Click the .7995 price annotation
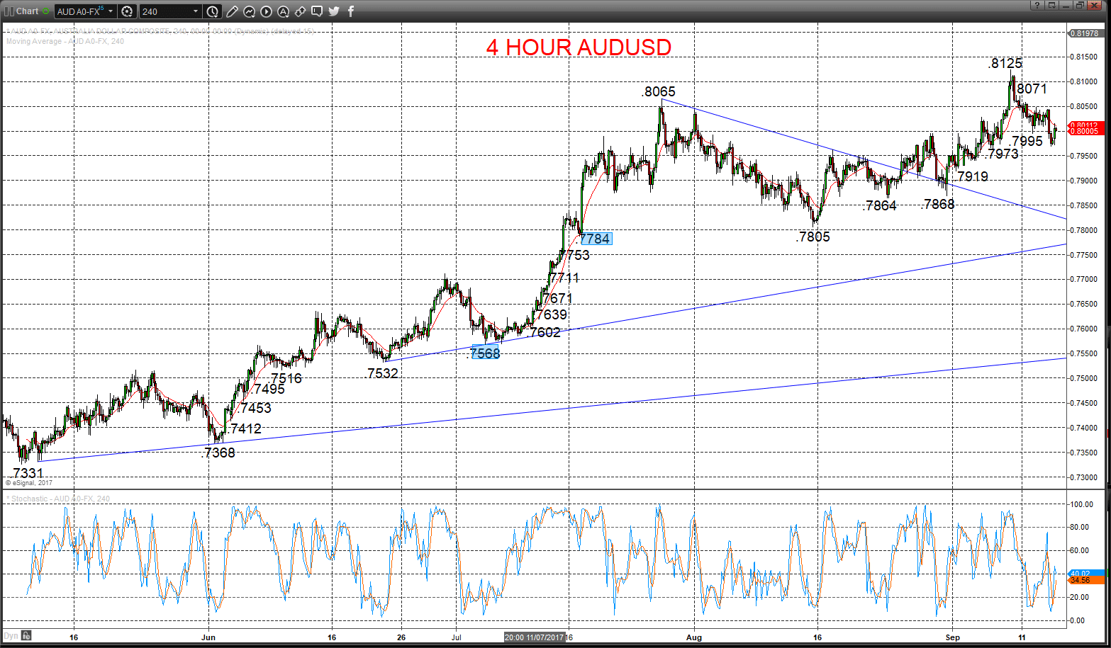This screenshot has height=648, width=1111. pyautogui.click(x=1026, y=141)
